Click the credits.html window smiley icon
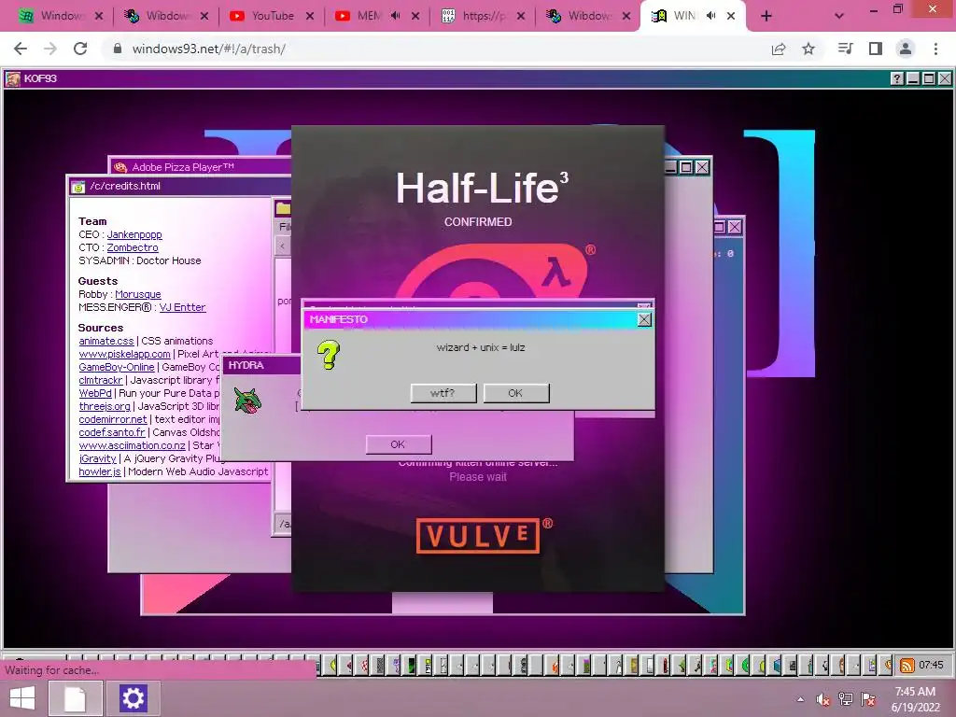 click(x=78, y=187)
